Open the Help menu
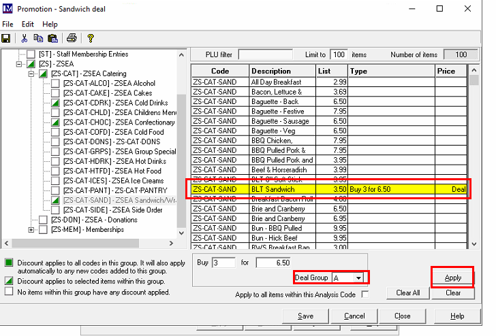The width and height of the screenshot is (496, 336). (x=50, y=24)
